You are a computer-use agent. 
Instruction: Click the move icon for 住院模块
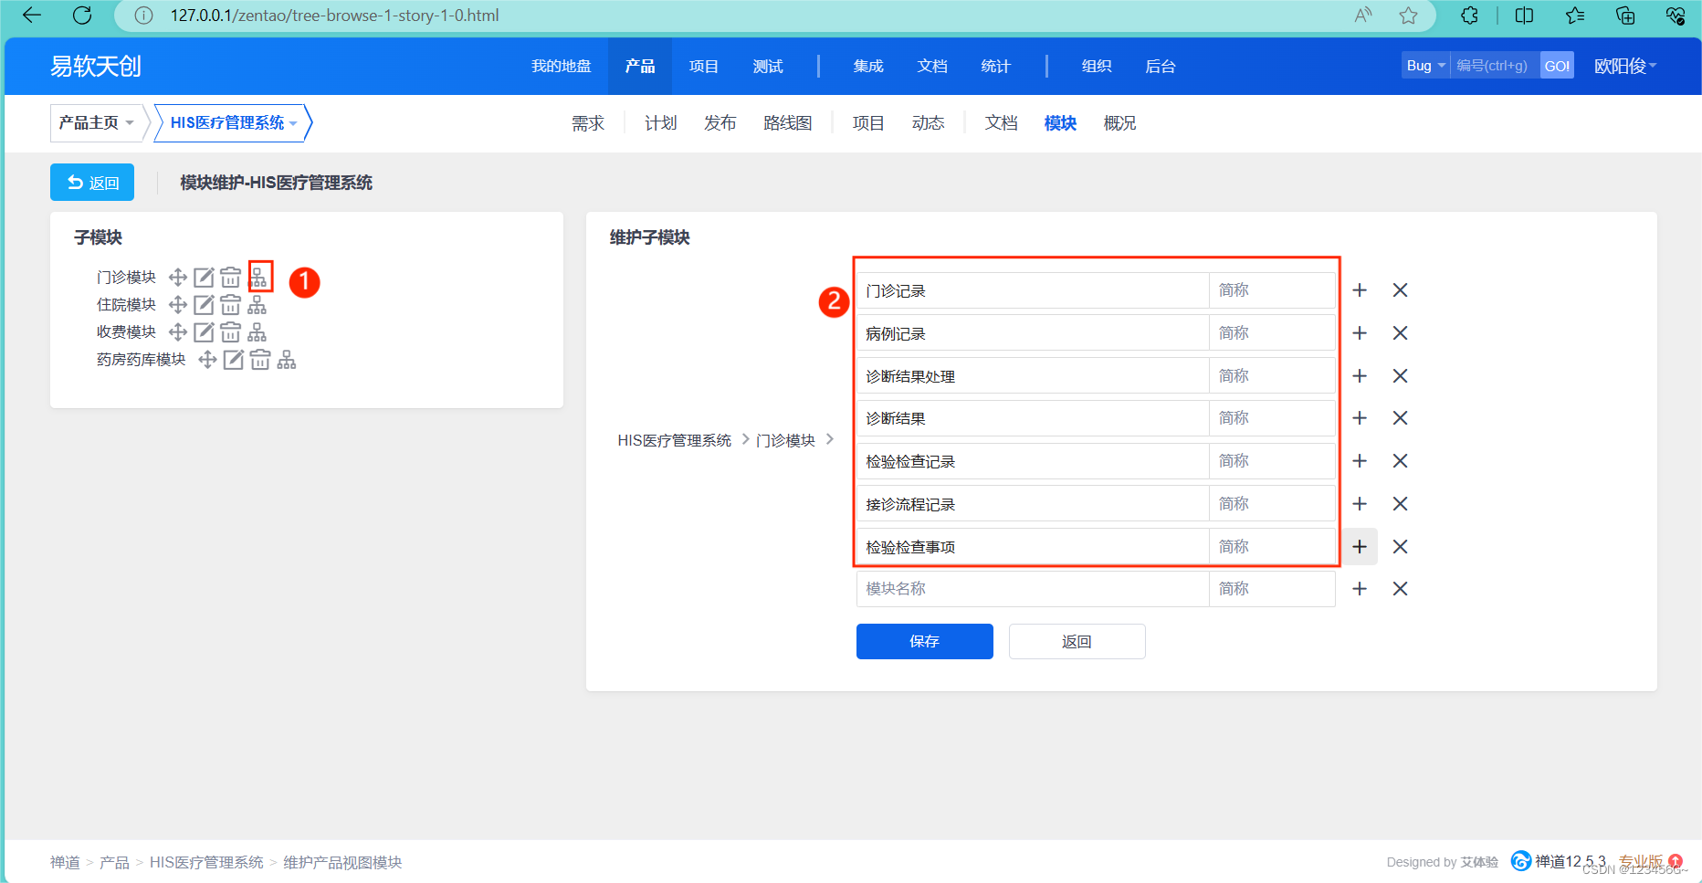coord(178,305)
